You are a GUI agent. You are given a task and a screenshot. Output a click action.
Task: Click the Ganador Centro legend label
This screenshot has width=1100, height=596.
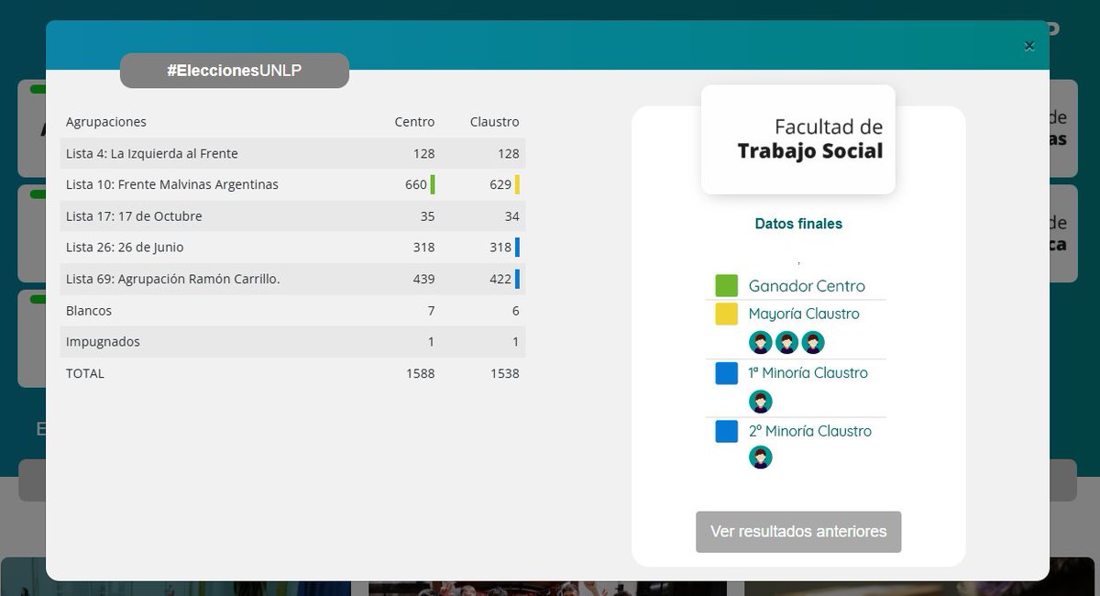807,286
